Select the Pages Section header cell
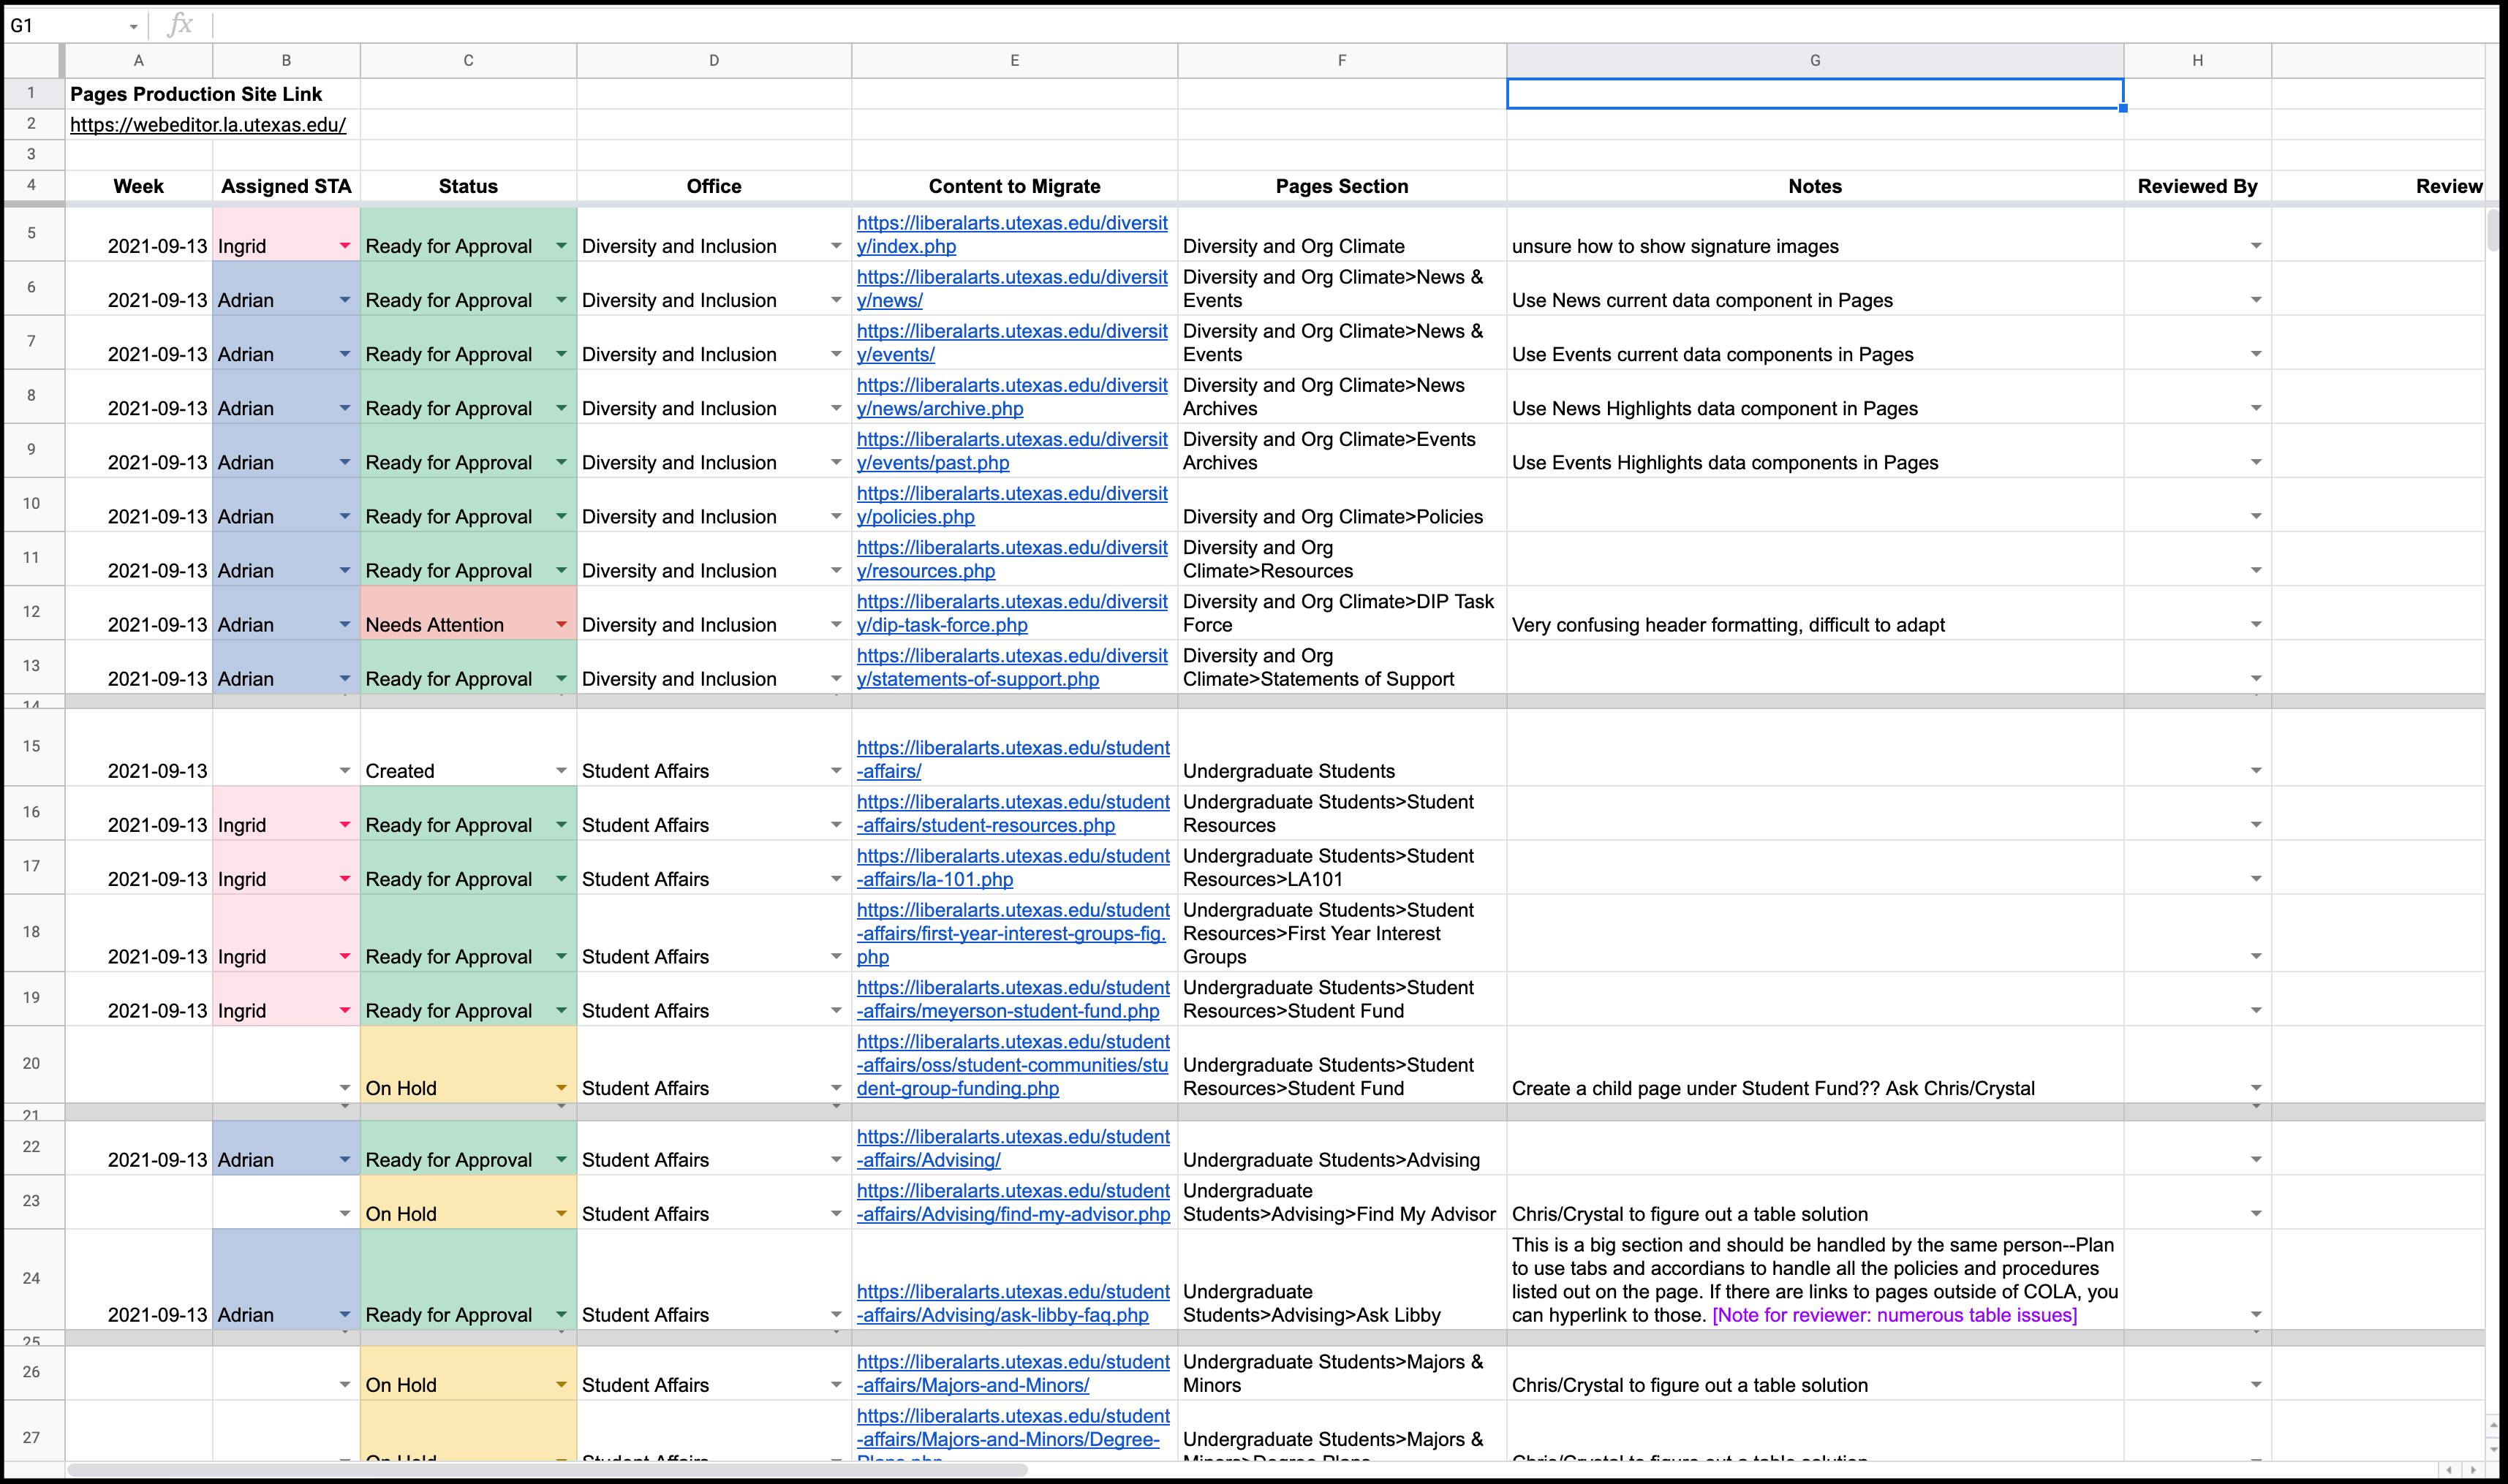This screenshot has width=2508, height=1484. 1342,186
